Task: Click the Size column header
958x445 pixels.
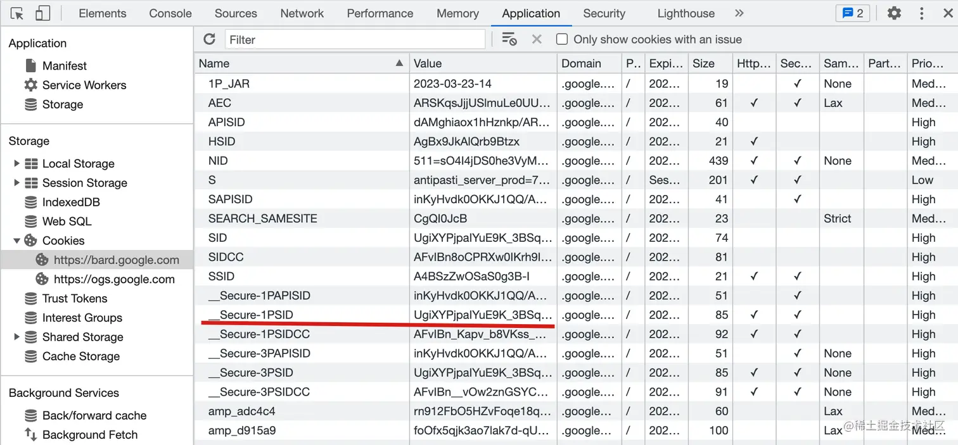Action: pyautogui.click(x=710, y=63)
